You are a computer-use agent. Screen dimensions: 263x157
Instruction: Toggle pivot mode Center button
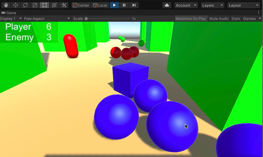point(81,5)
